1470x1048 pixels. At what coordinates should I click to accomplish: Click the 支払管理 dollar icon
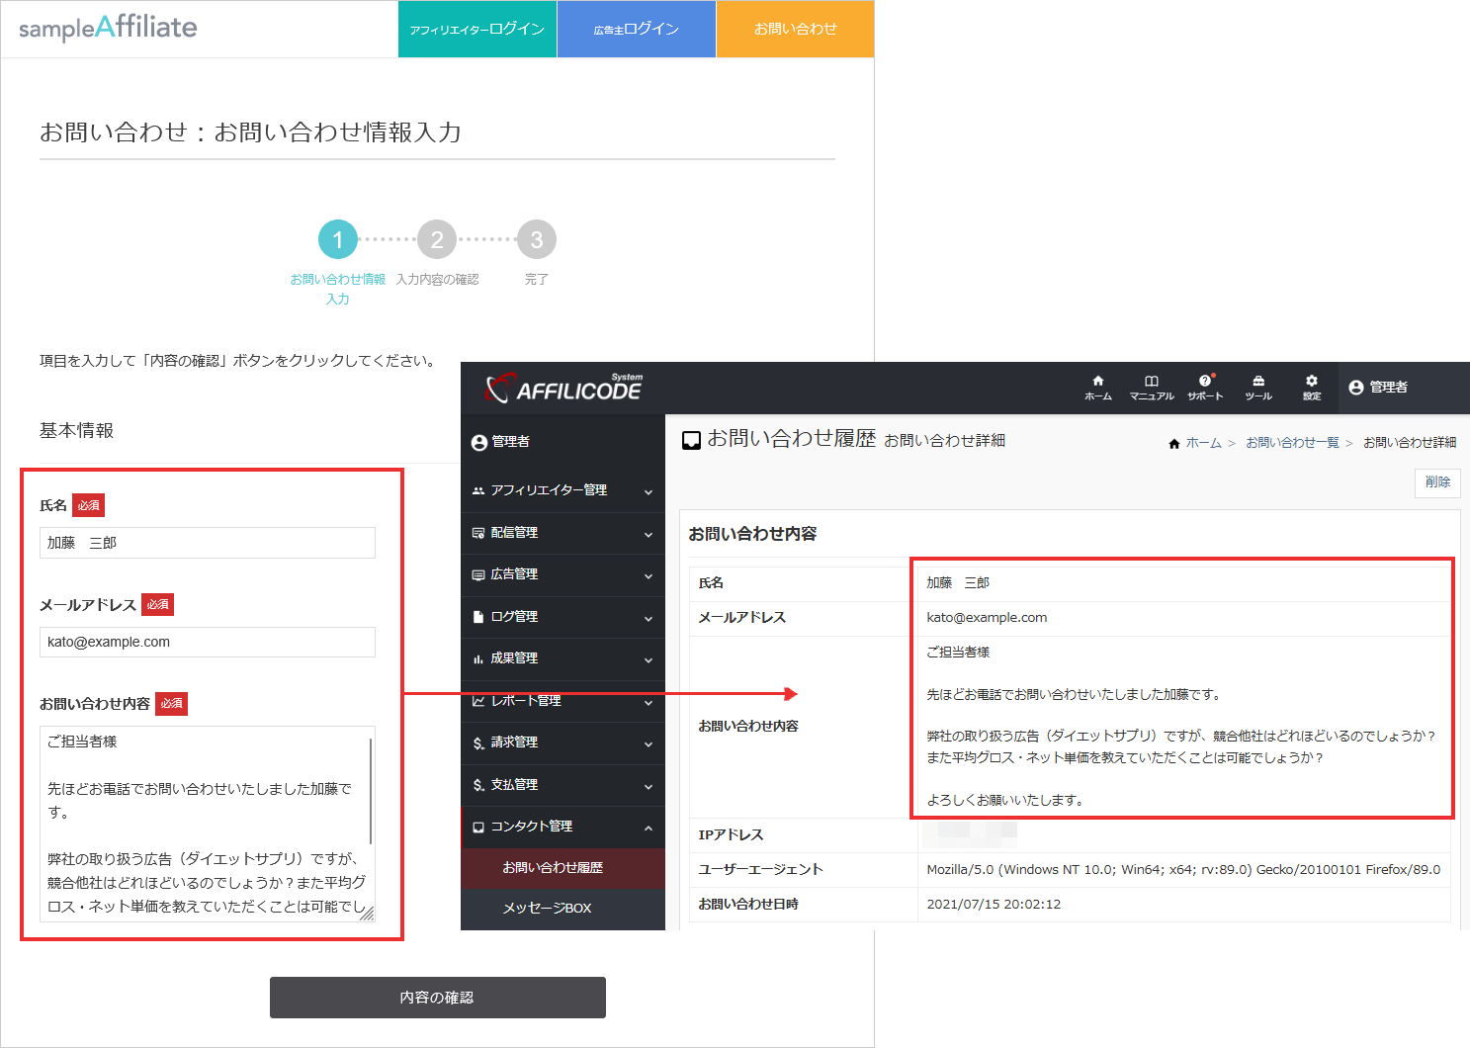478,784
